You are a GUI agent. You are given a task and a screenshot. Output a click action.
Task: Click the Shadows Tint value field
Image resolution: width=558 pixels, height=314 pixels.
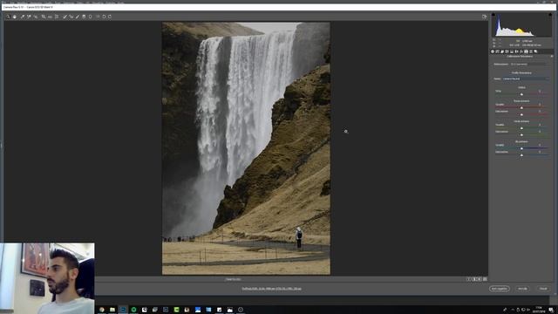(540, 91)
